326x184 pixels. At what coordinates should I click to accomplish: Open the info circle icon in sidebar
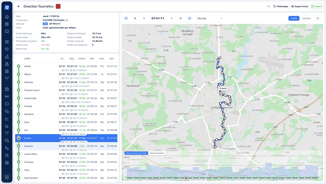click(7, 104)
